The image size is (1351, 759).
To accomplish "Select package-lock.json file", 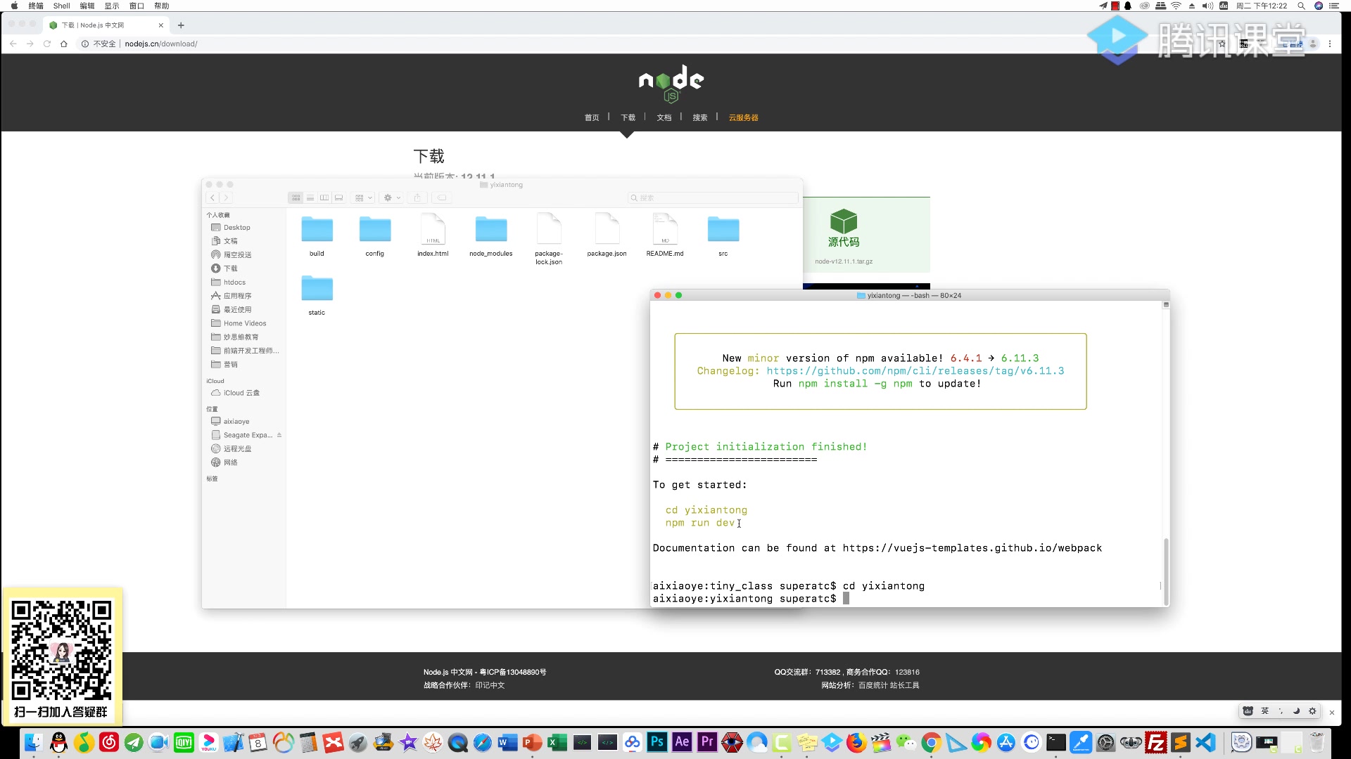I will pyautogui.click(x=549, y=230).
